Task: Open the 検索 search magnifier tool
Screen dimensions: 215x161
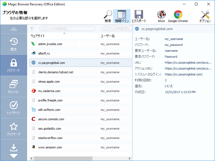Action: 108,16
